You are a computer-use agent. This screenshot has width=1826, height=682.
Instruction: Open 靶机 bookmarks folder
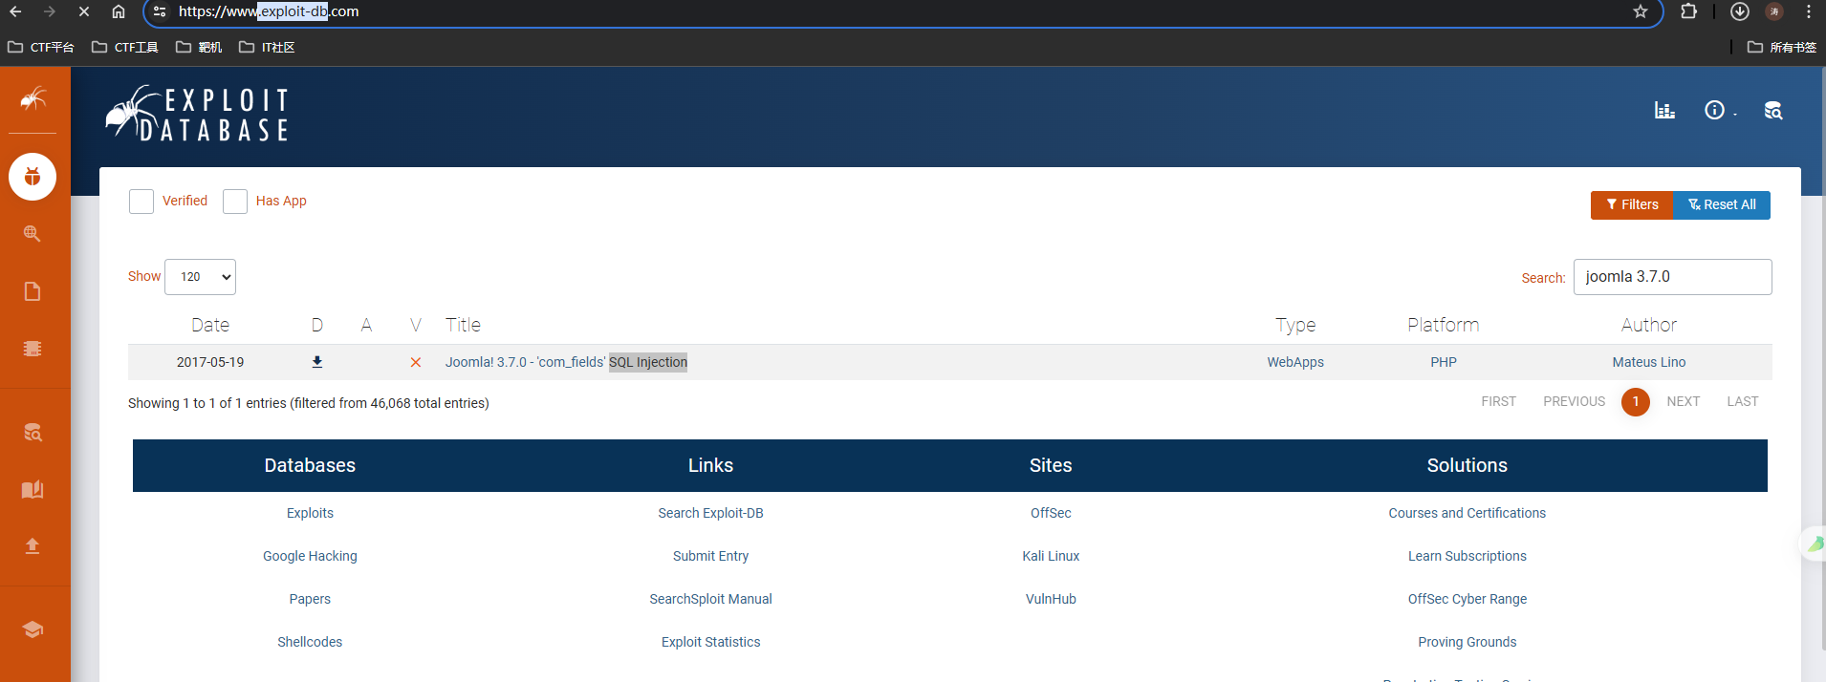click(x=199, y=47)
